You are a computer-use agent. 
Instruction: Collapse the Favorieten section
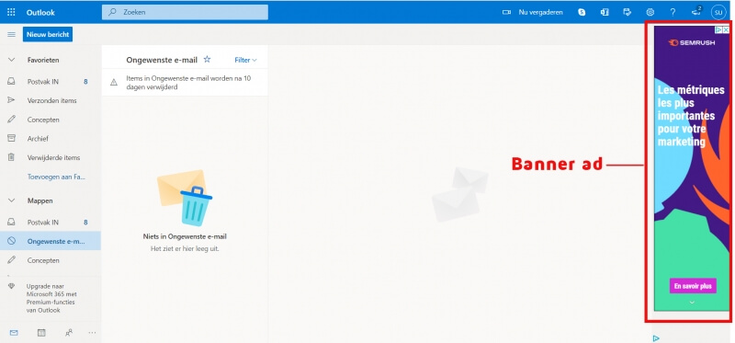[x=11, y=60]
